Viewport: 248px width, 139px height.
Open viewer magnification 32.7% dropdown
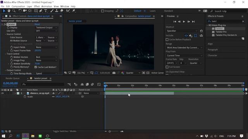pos(83,73)
